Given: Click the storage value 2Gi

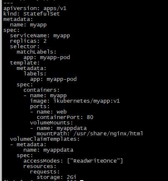Looking at the screenshot, I should [x=71, y=177].
